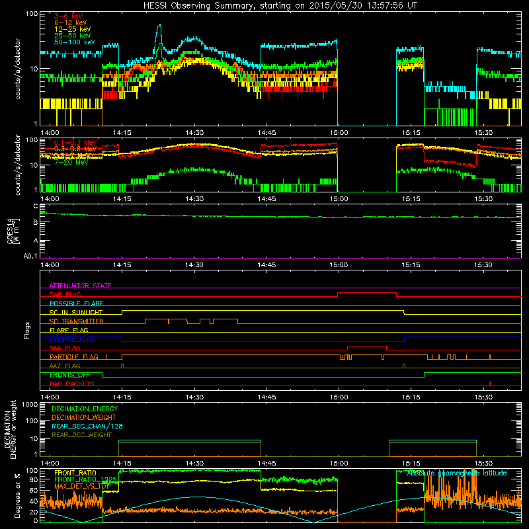Select the yellow FRONT_RATIO legend label
The width and height of the screenshot is (529, 529).
(x=75, y=473)
